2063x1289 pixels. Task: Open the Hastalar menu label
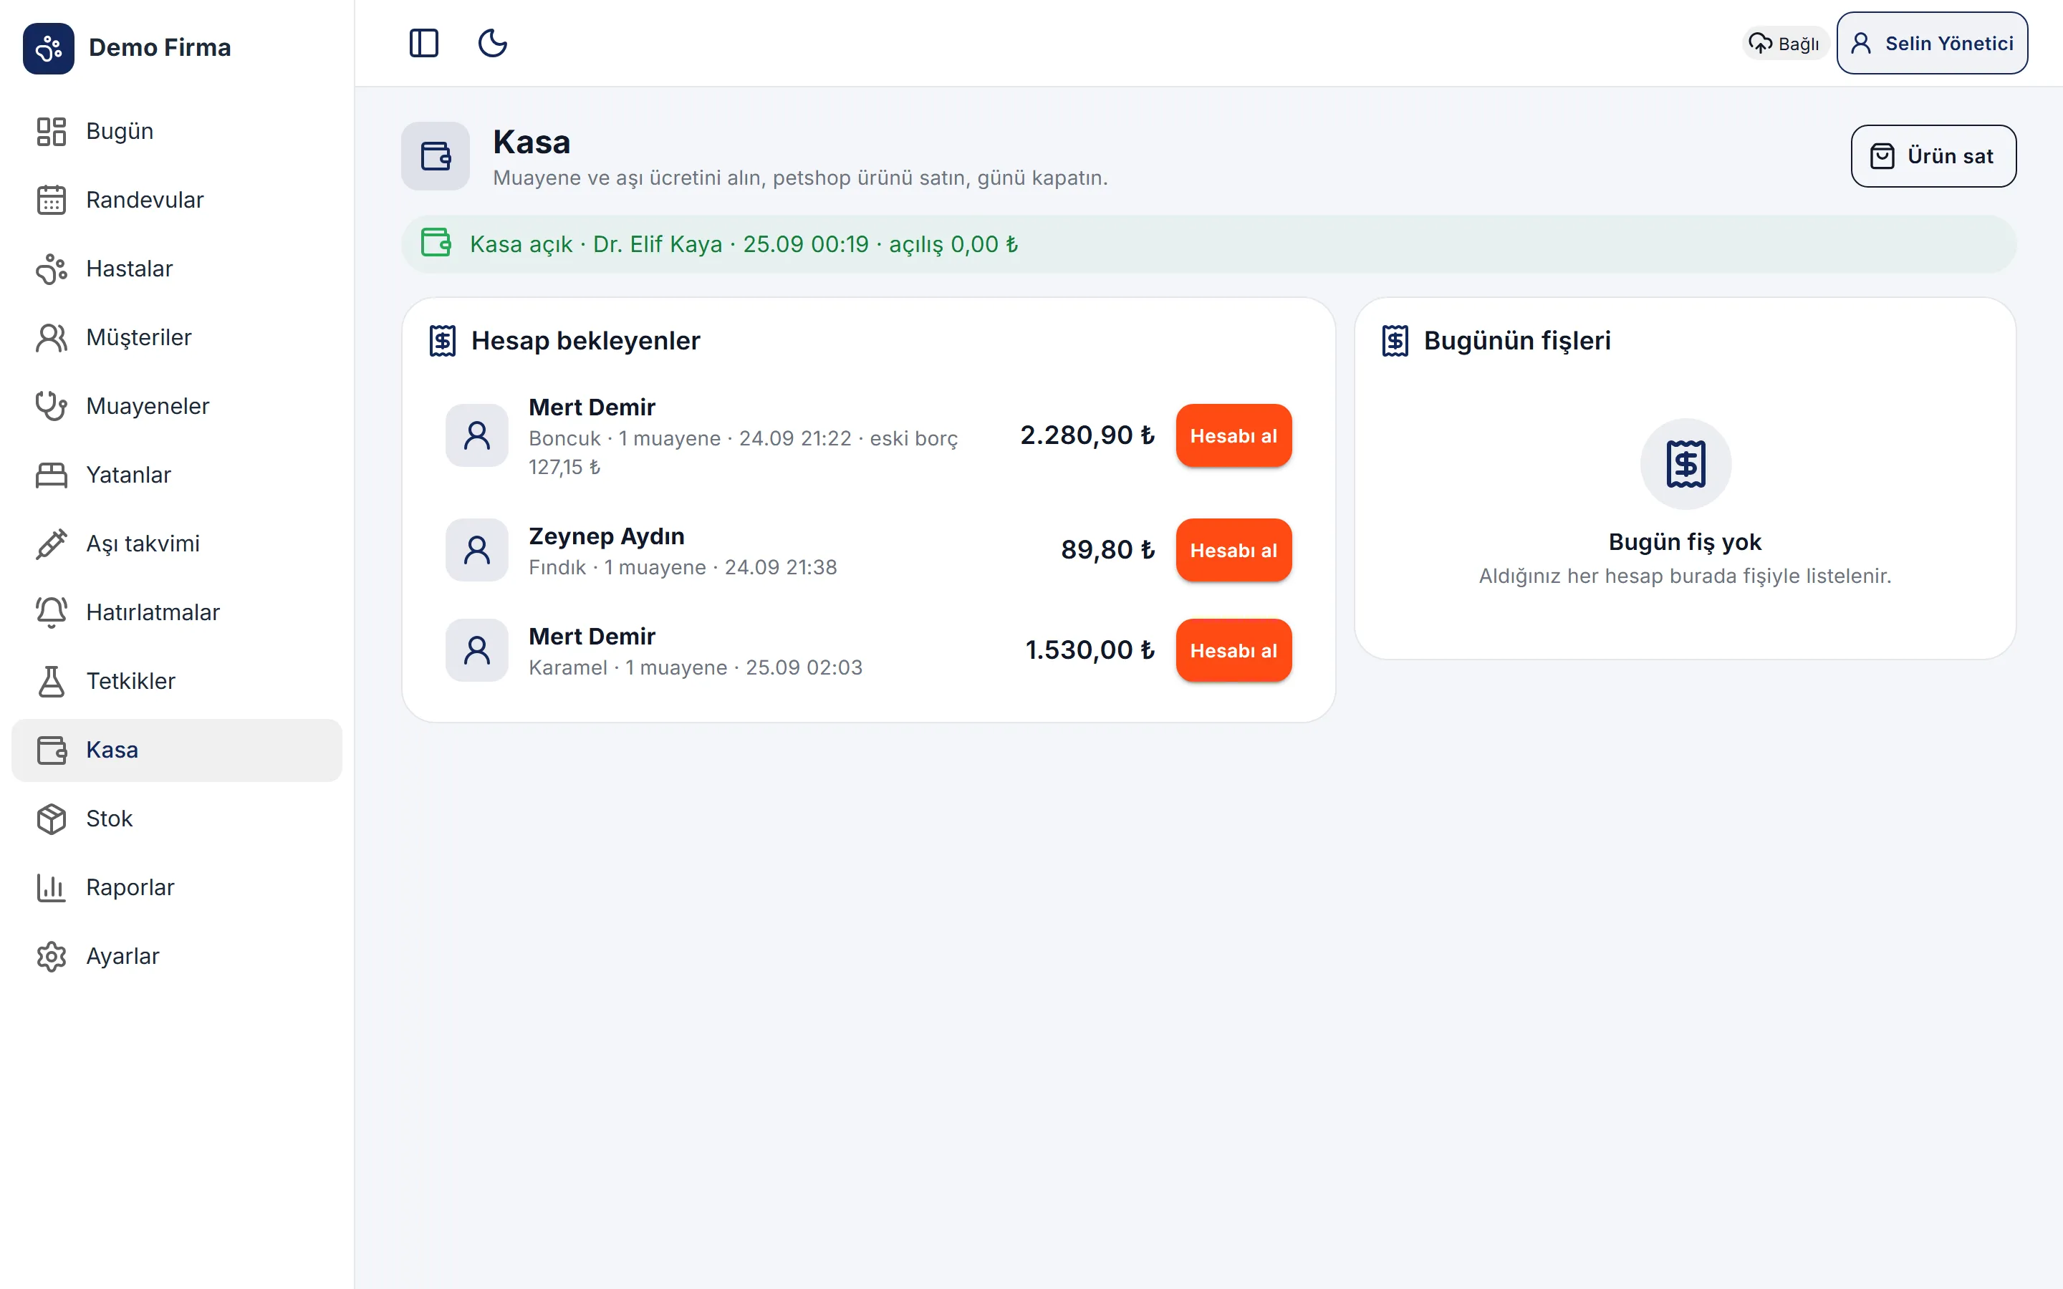tap(130, 269)
